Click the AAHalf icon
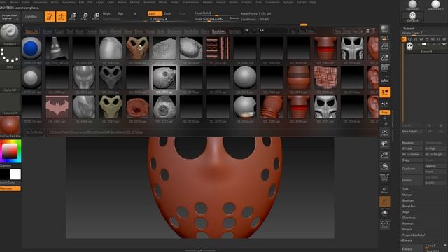This screenshot has height=252, width=448. click(x=385, y=57)
